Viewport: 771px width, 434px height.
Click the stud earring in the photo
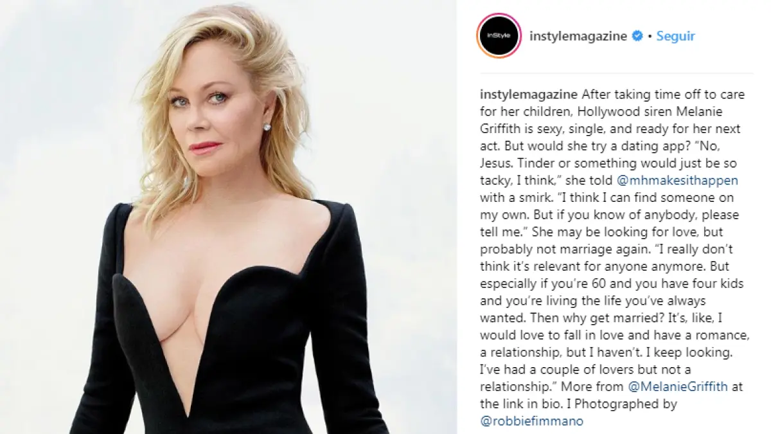(267, 127)
